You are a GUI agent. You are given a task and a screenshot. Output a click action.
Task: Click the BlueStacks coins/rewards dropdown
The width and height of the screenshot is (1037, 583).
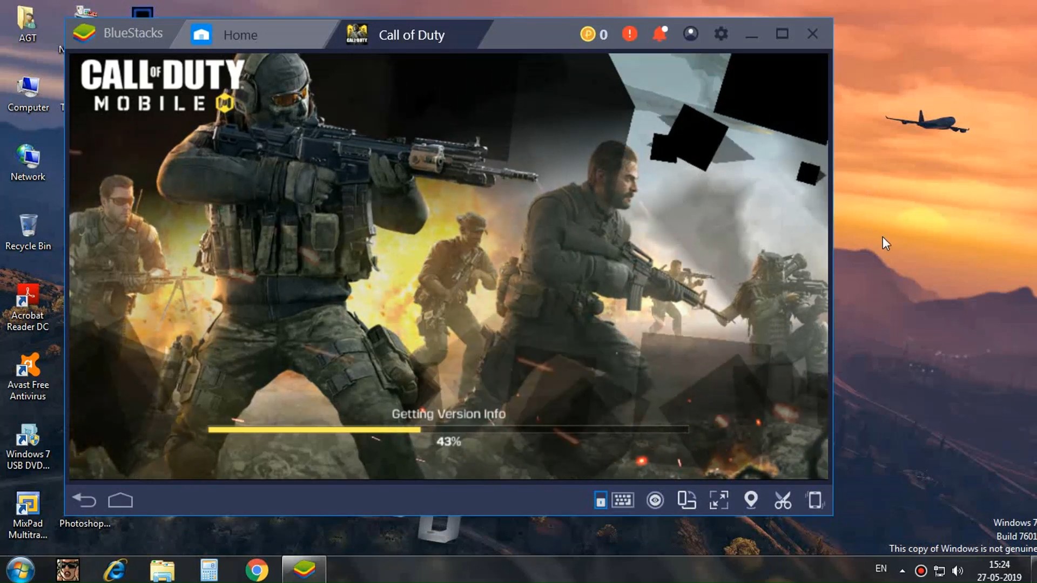click(x=594, y=33)
